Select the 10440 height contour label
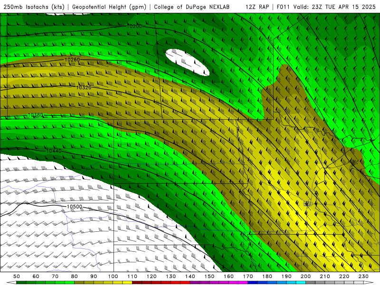 (x=54, y=151)
